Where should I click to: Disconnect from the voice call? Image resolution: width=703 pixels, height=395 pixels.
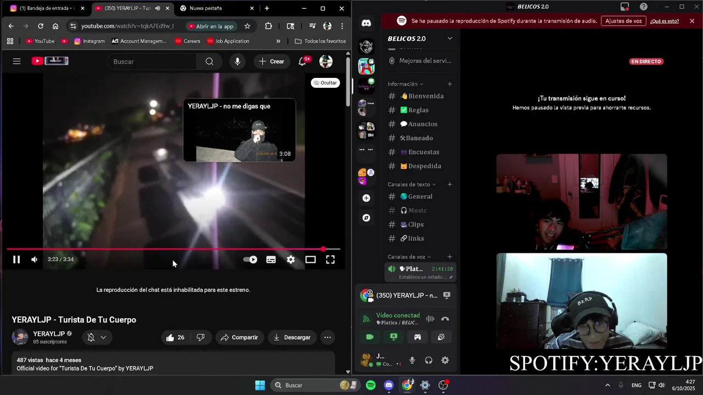pyautogui.click(x=445, y=319)
